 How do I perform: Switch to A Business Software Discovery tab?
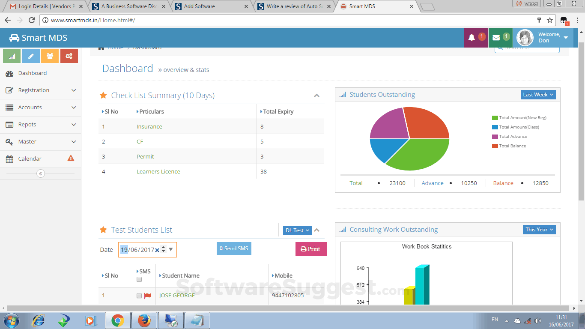(x=129, y=6)
